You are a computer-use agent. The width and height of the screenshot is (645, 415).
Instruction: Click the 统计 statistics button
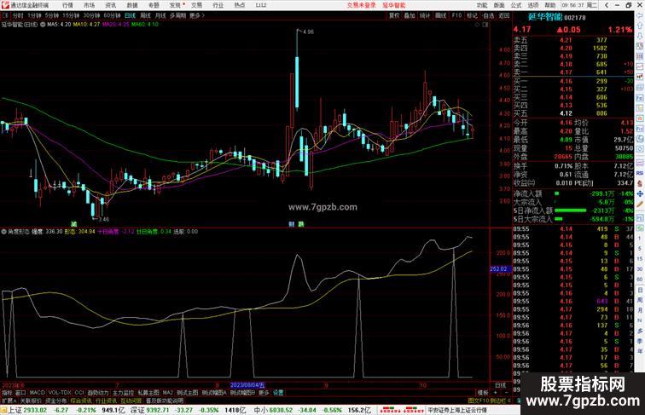(x=425, y=15)
